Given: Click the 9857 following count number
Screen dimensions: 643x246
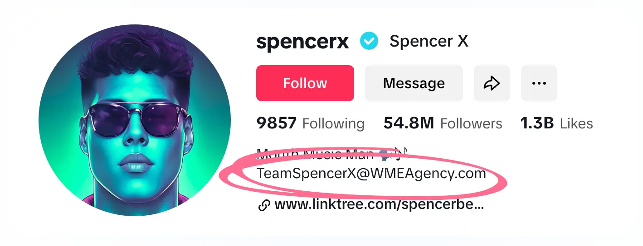Looking at the screenshot, I should [x=277, y=123].
